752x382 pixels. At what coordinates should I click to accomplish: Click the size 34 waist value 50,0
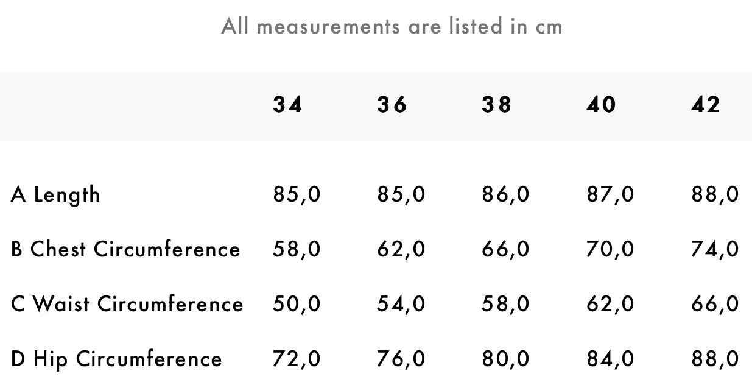click(x=297, y=304)
